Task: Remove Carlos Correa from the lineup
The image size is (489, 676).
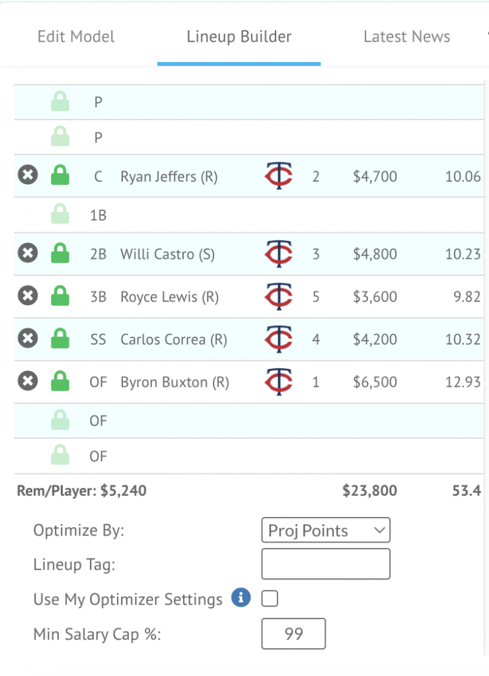Action: coord(28,338)
